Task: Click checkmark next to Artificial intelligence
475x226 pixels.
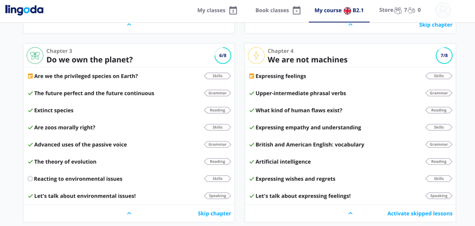Action: click(252, 162)
